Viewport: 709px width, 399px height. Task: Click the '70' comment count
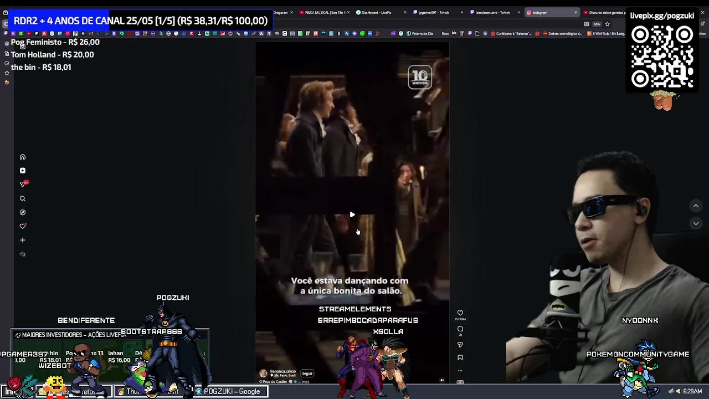(460, 335)
